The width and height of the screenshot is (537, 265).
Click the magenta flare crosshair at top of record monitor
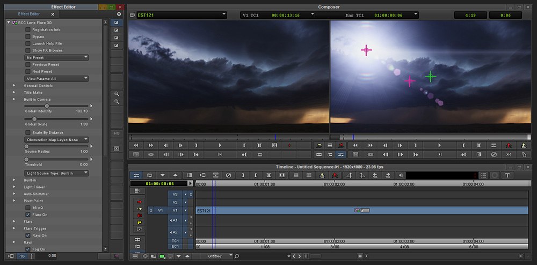point(366,50)
